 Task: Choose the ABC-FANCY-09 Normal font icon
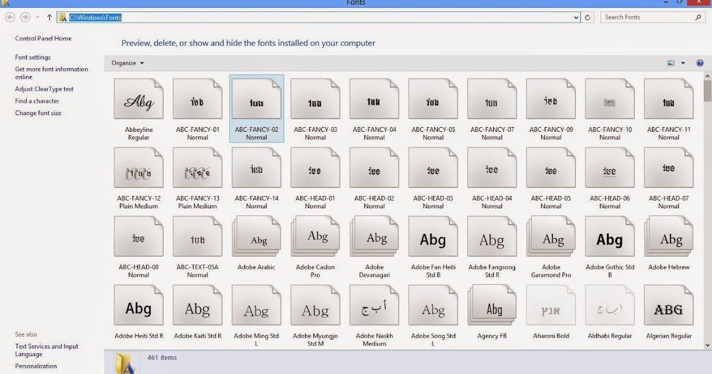tap(551, 99)
